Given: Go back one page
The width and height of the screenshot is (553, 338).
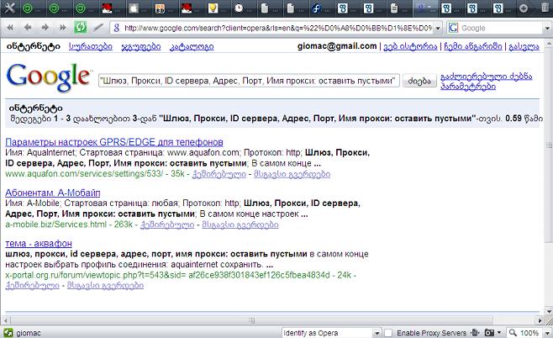Looking at the screenshot, I should click(x=28, y=28).
